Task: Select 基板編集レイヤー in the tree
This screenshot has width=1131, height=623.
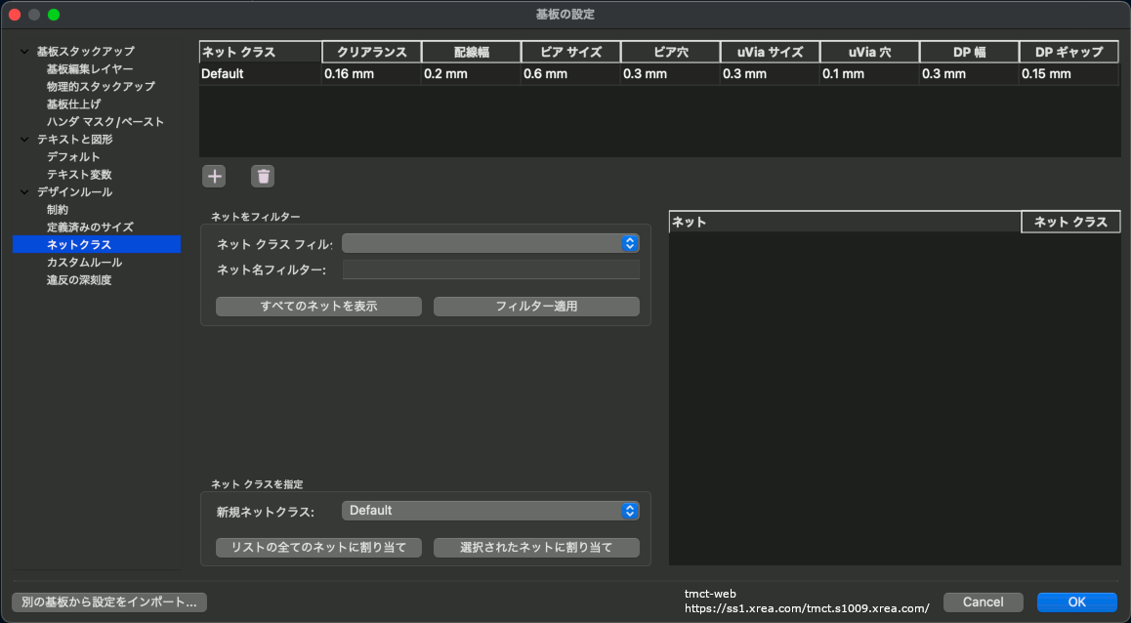Action: point(90,68)
